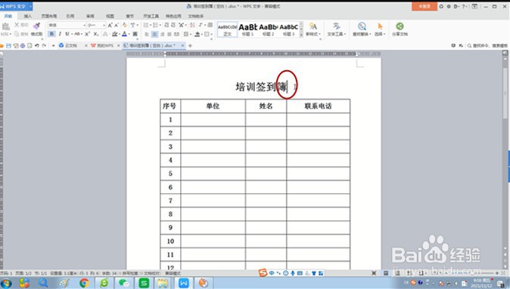Open the font name dropdown
This screenshot has width=510, height=289.
[x=84, y=25]
